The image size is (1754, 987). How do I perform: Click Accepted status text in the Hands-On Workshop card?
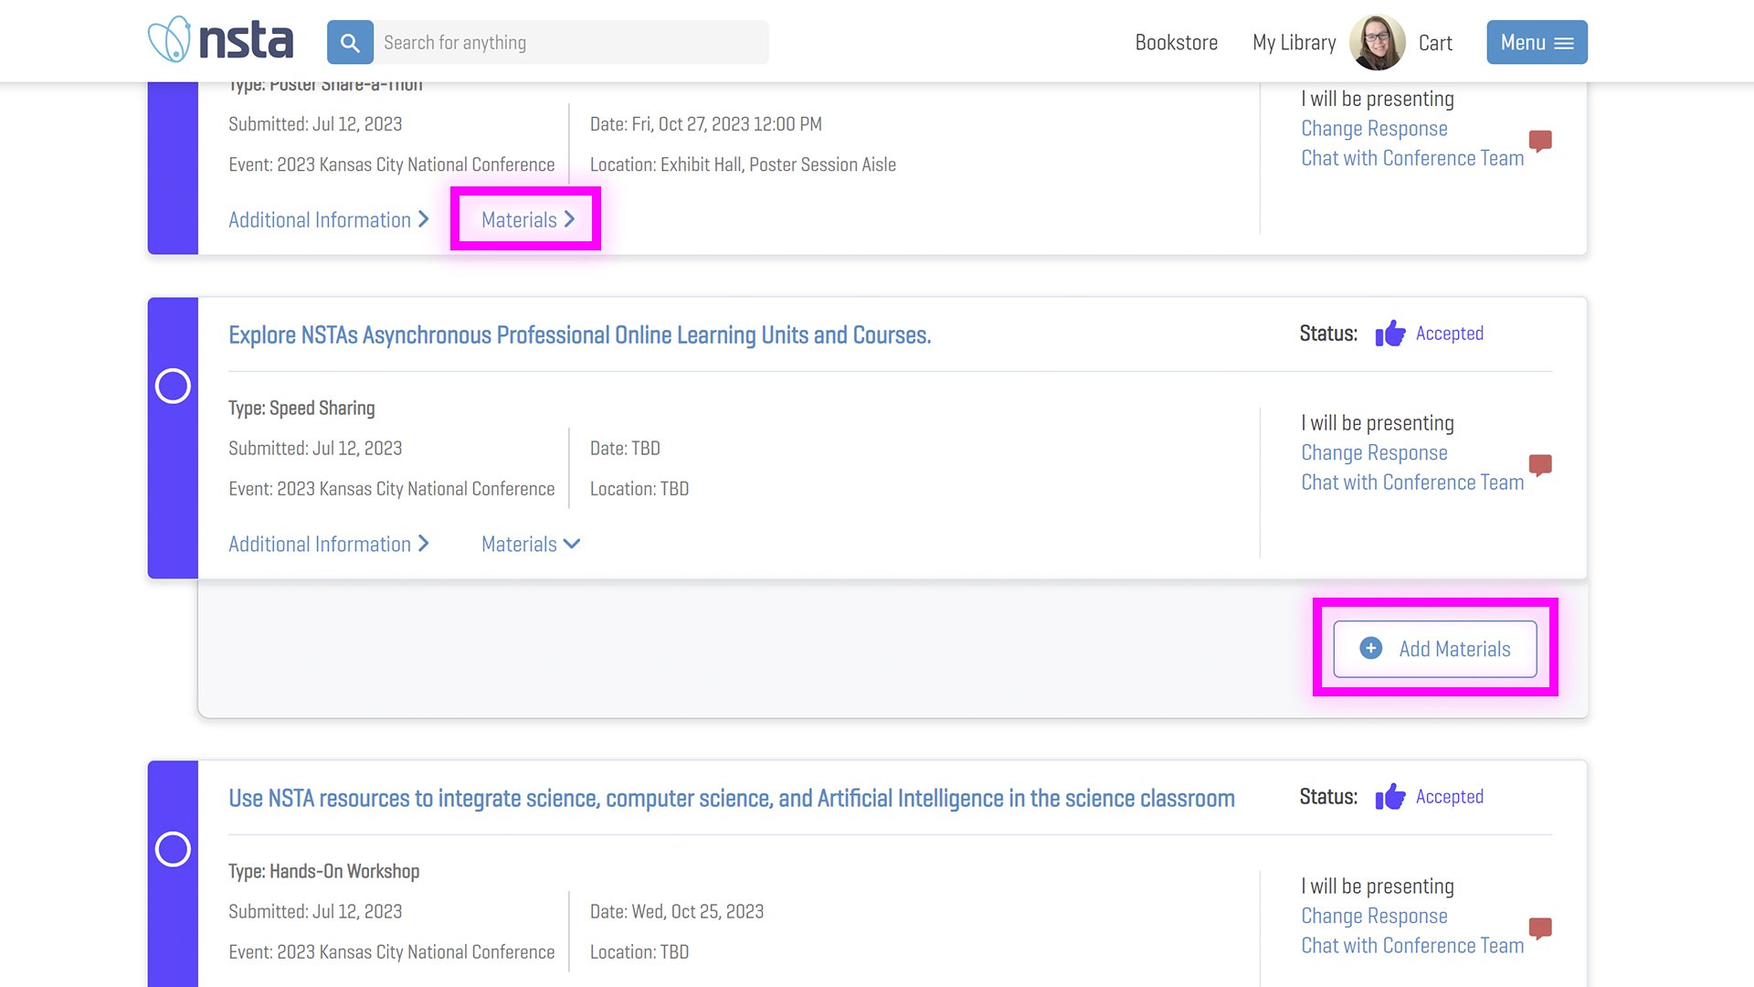[1450, 797]
